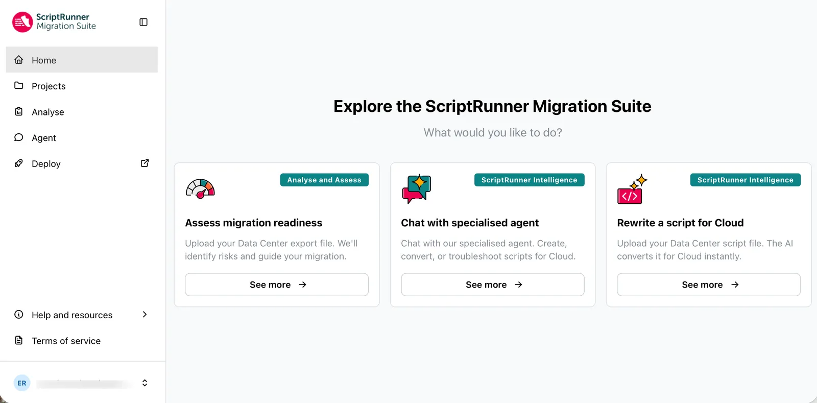Click the Analyse clipboard icon
This screenshot has height=403, width=817.
[19, 111]
